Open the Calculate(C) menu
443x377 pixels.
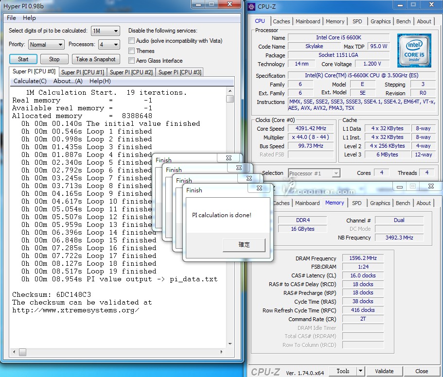tap(30, 81)
